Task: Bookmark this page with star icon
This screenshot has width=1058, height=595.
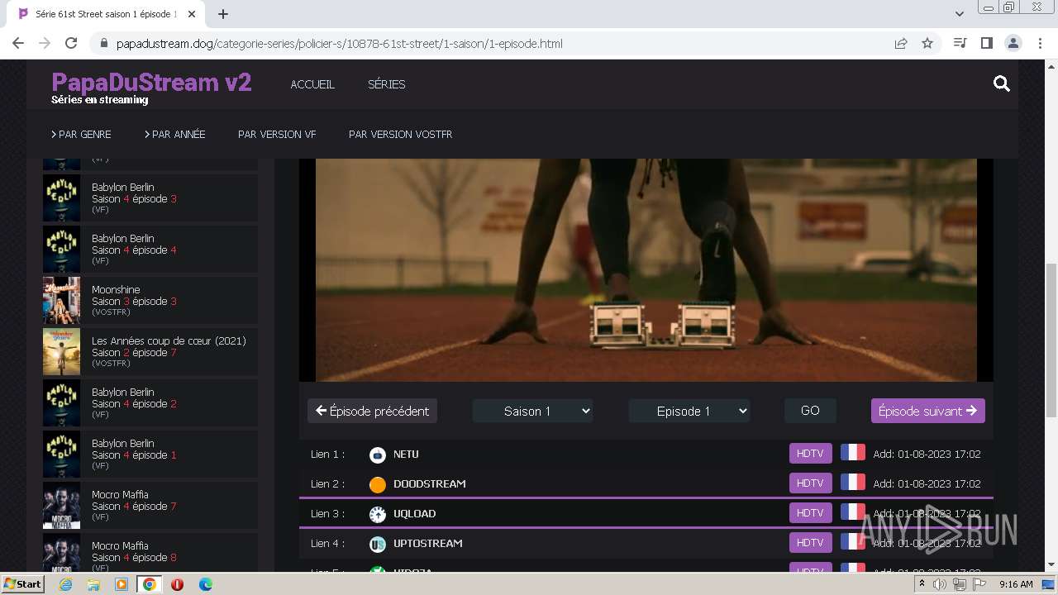Action: click(927, 43)
